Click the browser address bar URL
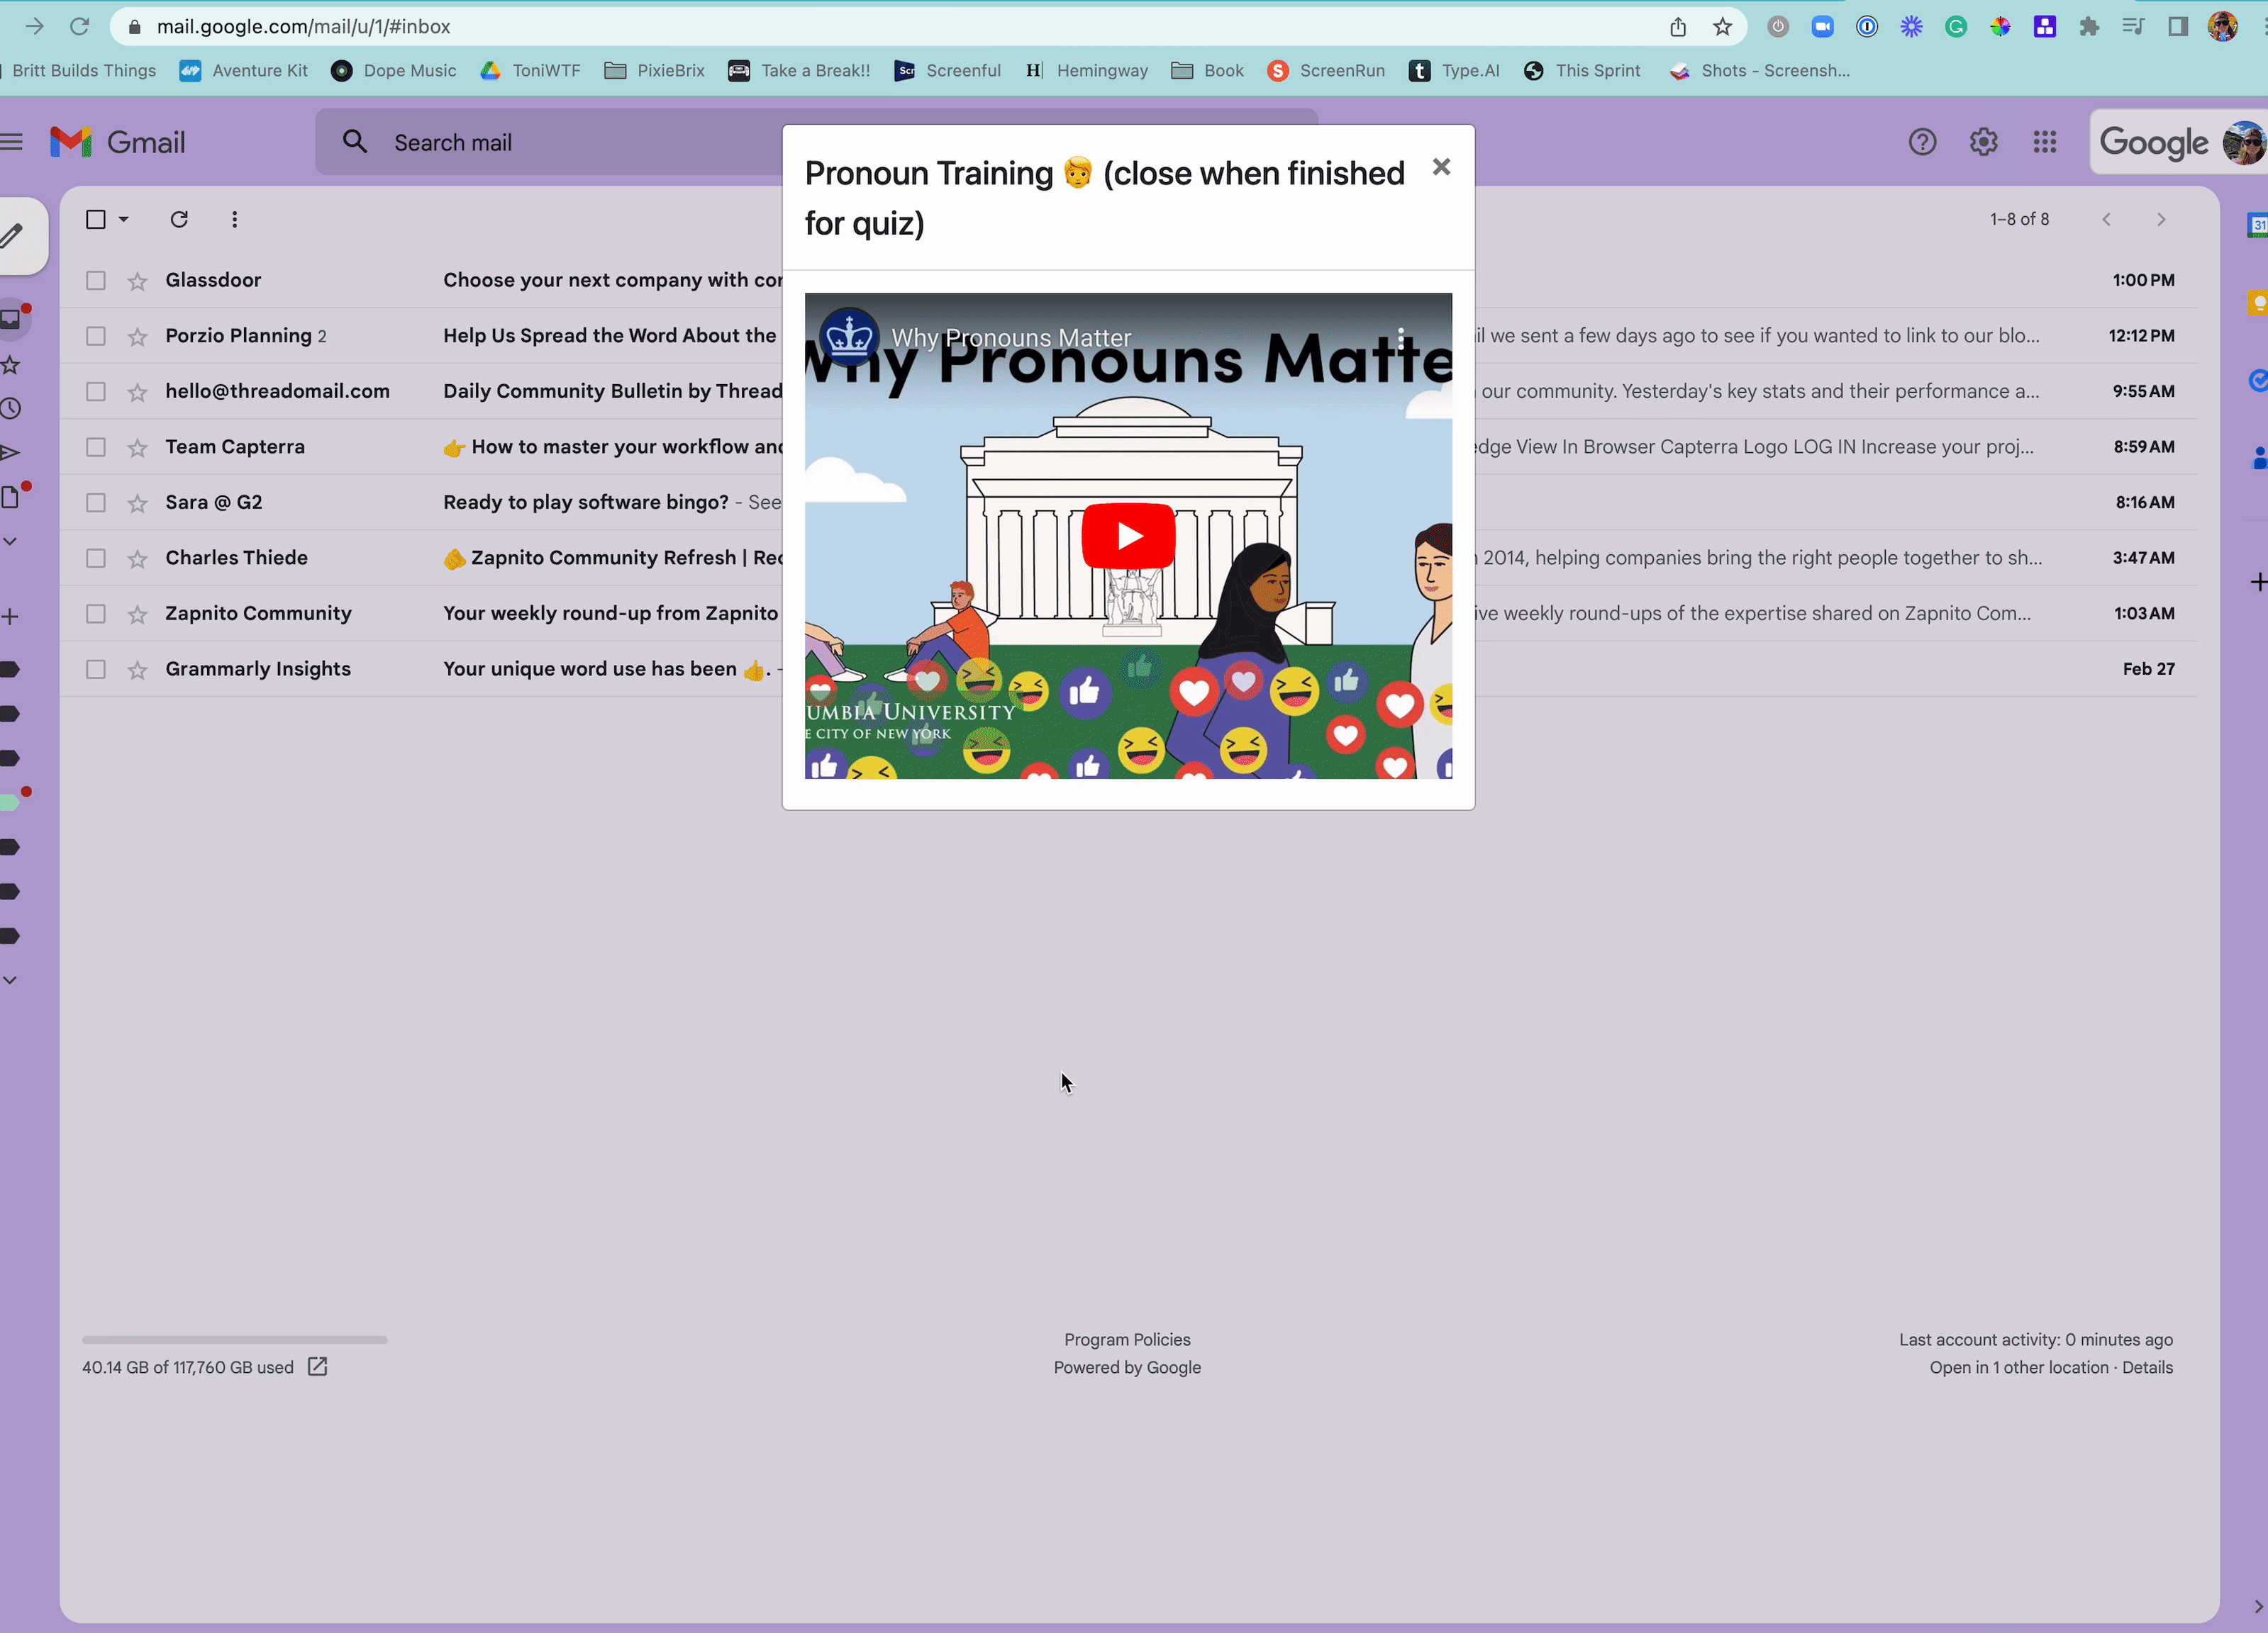2268x1633 pixels. pos(304,27)
